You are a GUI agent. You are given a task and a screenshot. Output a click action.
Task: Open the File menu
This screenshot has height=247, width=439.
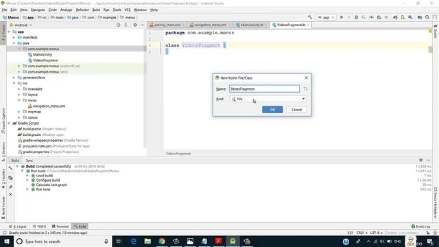point(4,10)
